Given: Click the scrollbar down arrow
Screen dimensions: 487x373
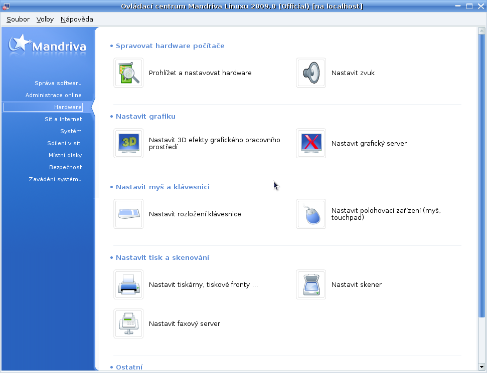Looking at the screenshot, I should tap(481, 367).
